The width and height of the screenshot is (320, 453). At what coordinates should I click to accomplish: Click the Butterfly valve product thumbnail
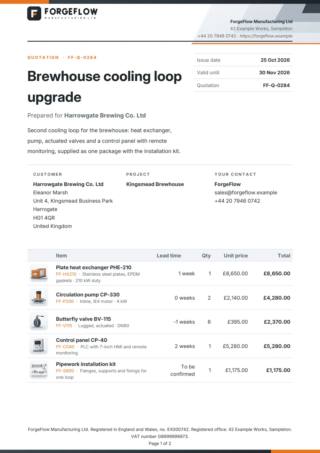pyautogui.click(x=39, y=321)
